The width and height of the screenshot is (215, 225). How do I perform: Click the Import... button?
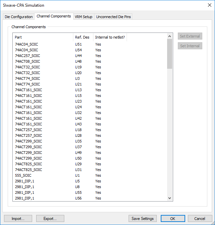click(x=18, y=219)
